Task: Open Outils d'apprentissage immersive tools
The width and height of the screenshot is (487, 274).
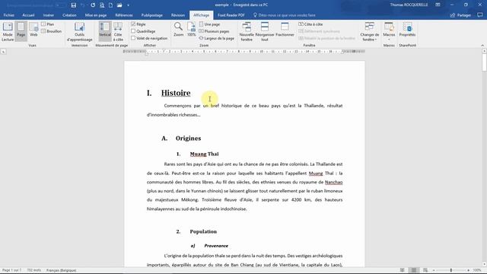Action: [x=79, y=31]
